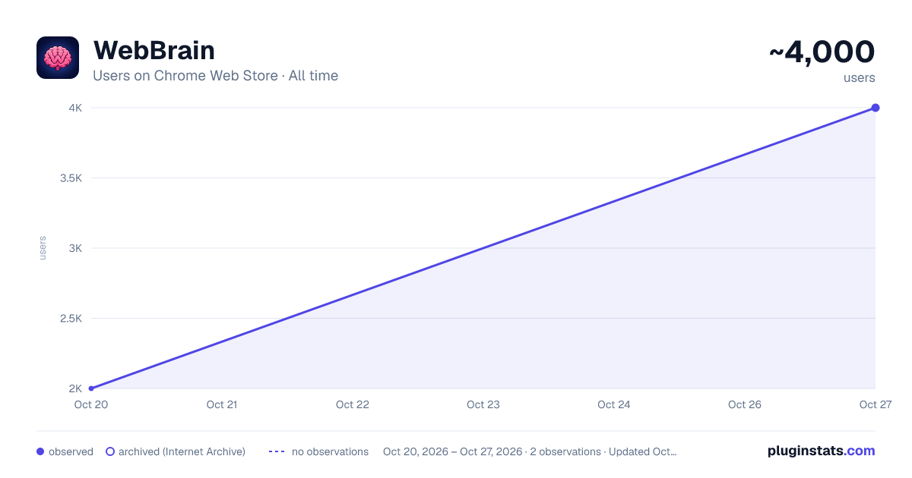Click the dashed 'no observations' legend line
The height and width of the screenshot is (478, 912).
(277, 451)
